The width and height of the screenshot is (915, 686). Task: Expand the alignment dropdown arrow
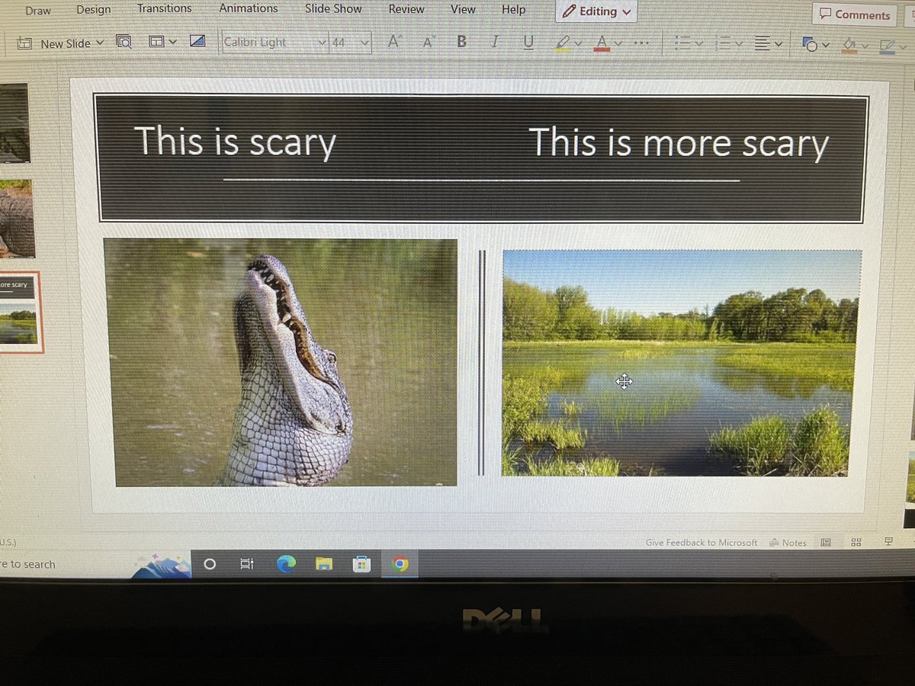pyautogui.click(x=778, y=45)
